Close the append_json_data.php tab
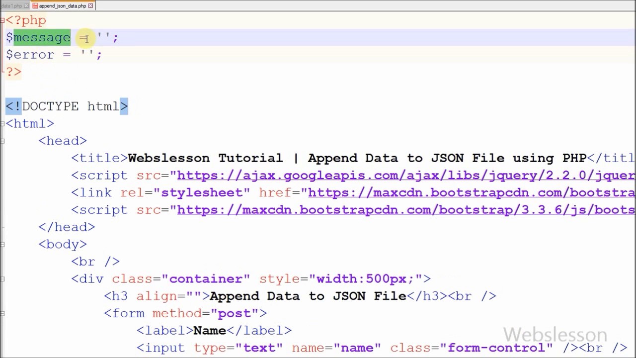Screen dimensions: 636x358 point(90,6)
